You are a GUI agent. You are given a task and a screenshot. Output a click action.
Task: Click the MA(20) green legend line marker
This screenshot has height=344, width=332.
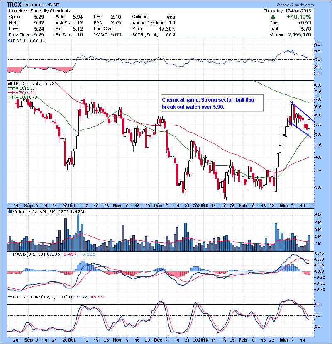(10, 88)
